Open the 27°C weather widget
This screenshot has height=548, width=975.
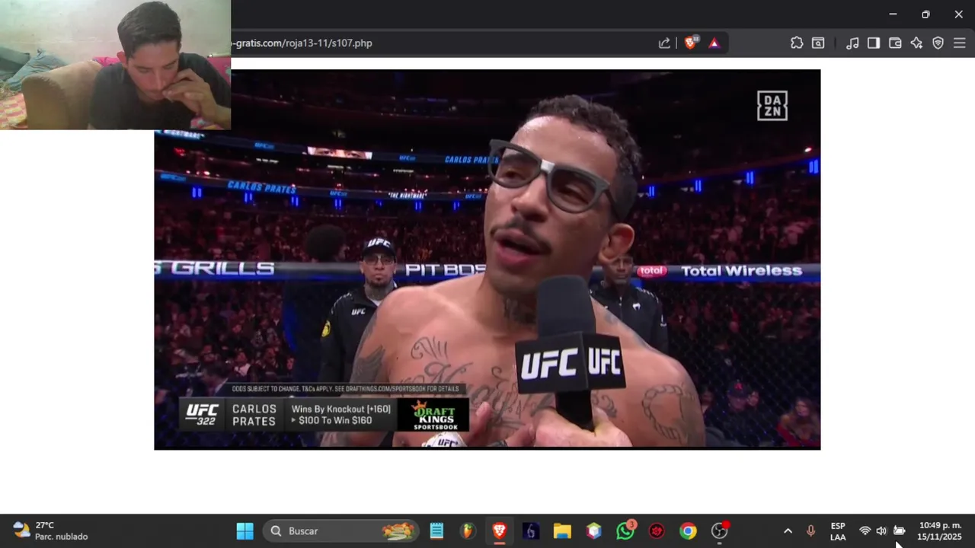coord(50,531)
